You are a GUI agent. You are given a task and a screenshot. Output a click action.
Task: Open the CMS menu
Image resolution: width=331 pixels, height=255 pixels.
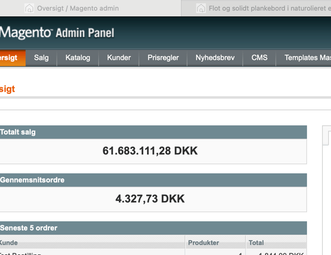pyautogui.click(x=259, y=58)
